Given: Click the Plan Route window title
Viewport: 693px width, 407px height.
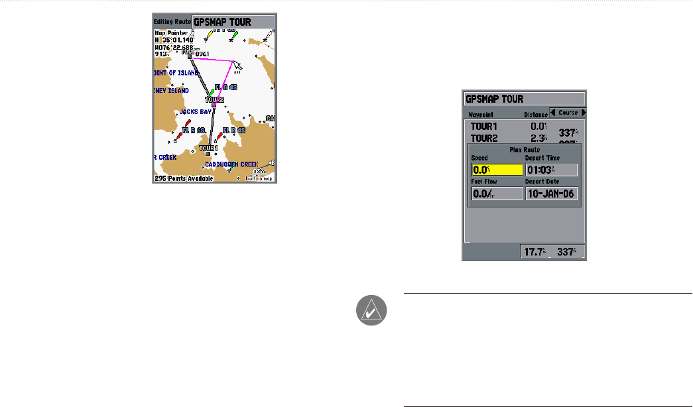Looking at the screenshot, I should (525, 150).
